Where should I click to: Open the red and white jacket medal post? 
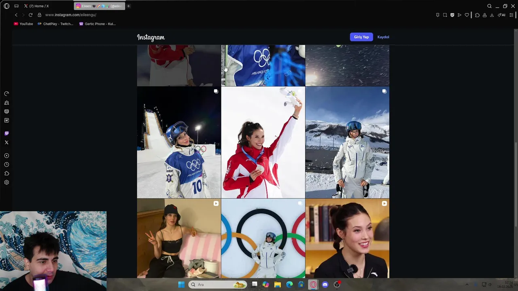263,142
